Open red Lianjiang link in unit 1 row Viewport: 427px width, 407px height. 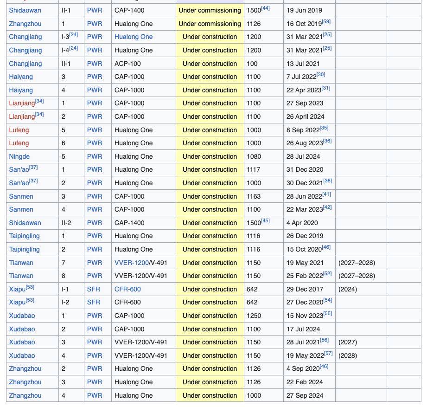(x=22, y=103)
